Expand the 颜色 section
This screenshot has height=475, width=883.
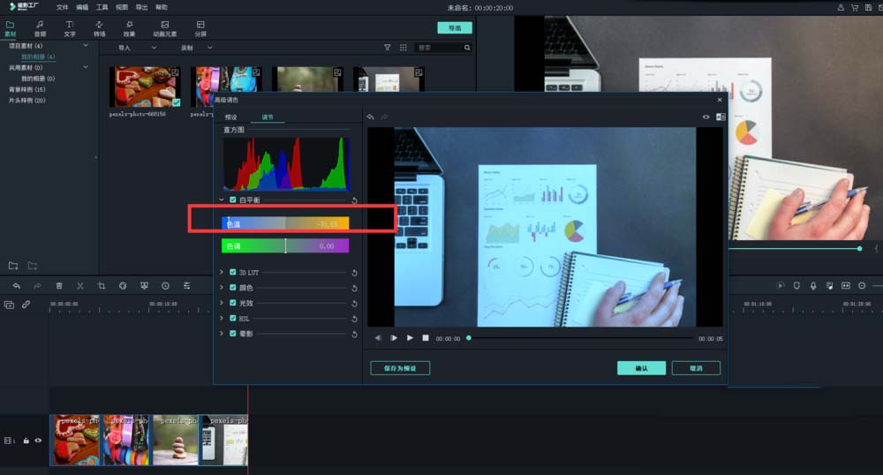click(x=222, y=288)
